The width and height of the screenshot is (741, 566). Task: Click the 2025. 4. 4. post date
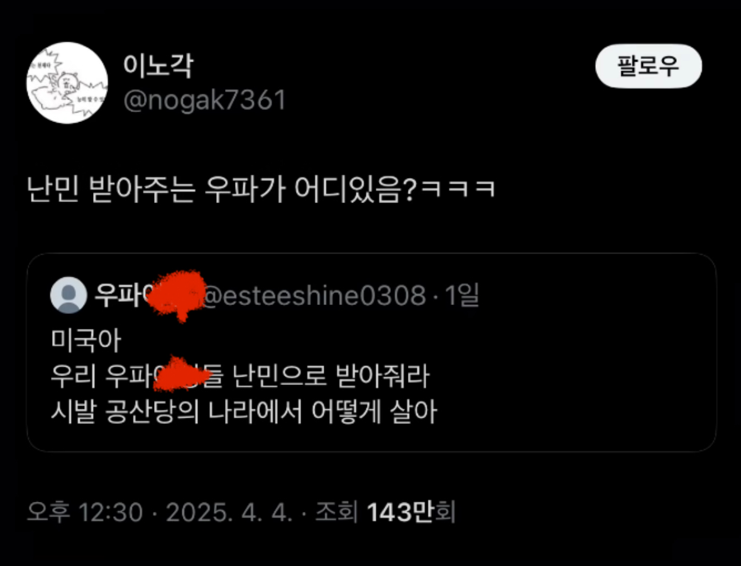(229, 512)
